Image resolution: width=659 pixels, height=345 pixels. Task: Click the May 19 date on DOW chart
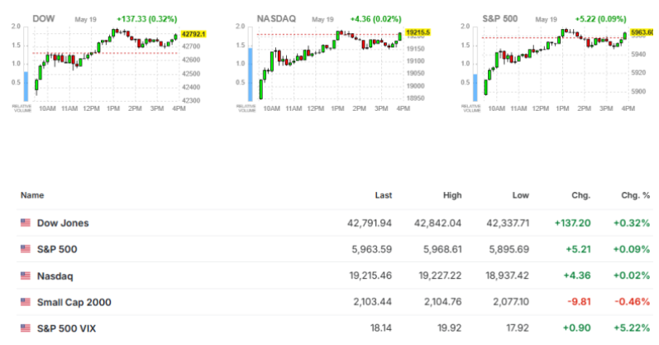(85, 19)
